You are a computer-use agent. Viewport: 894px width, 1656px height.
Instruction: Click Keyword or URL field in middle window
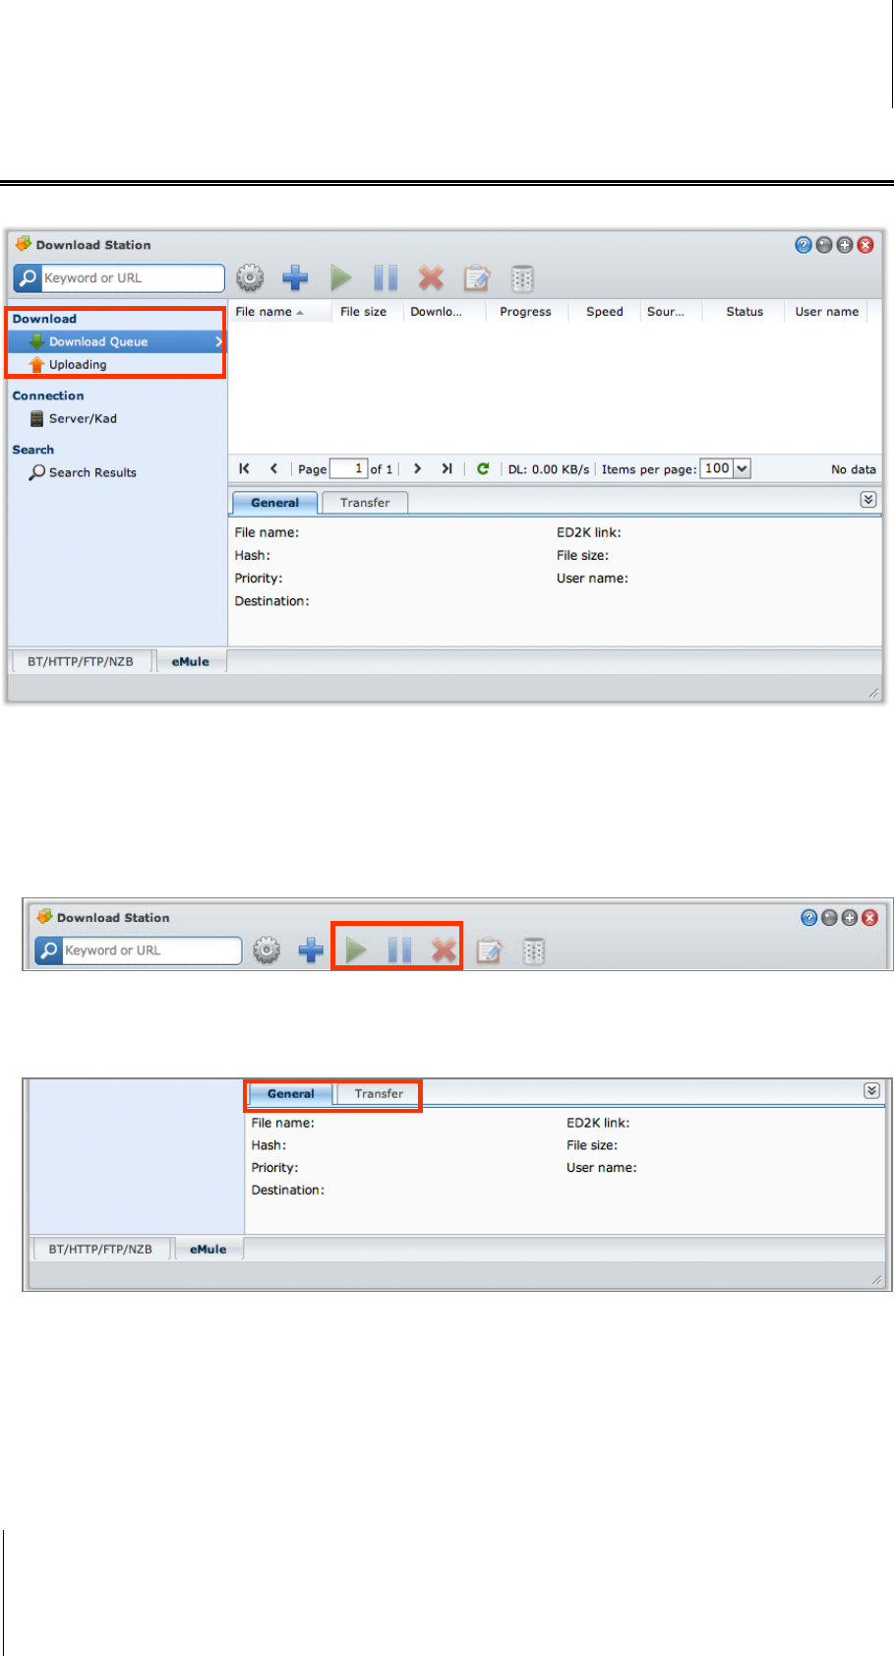pos(151,951)
